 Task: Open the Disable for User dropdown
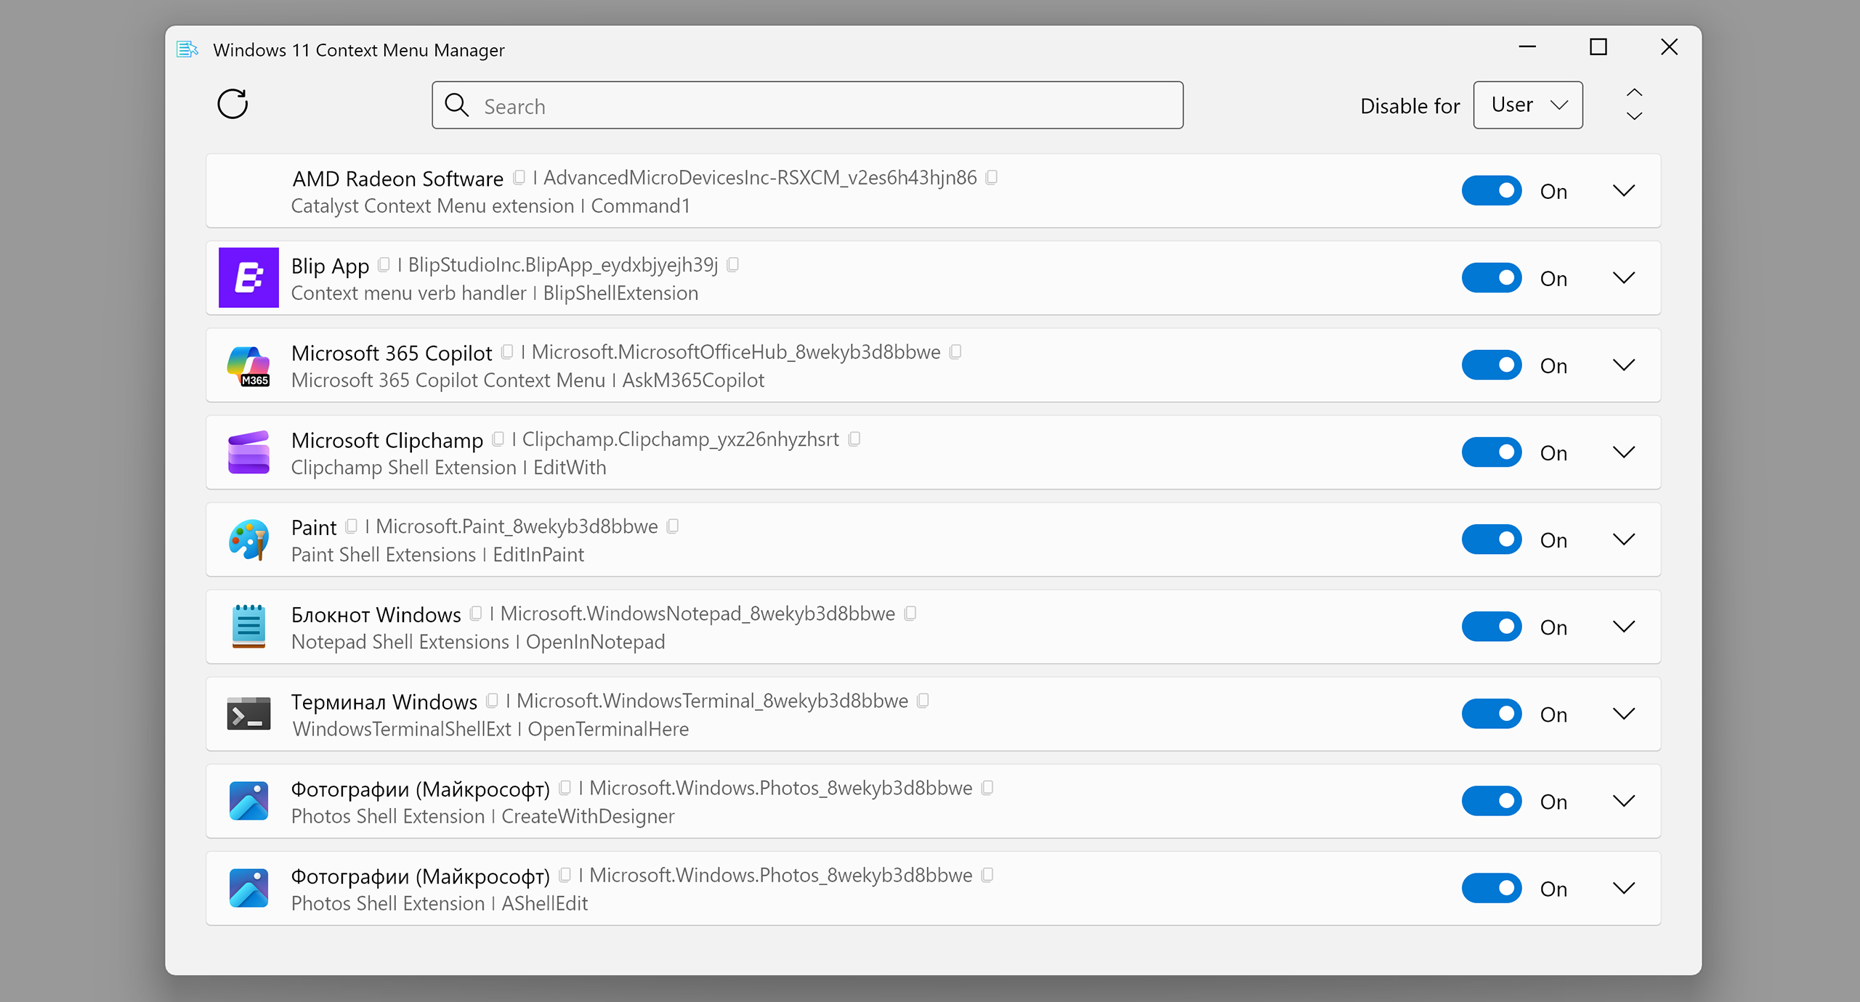(x=1528, y=105)
